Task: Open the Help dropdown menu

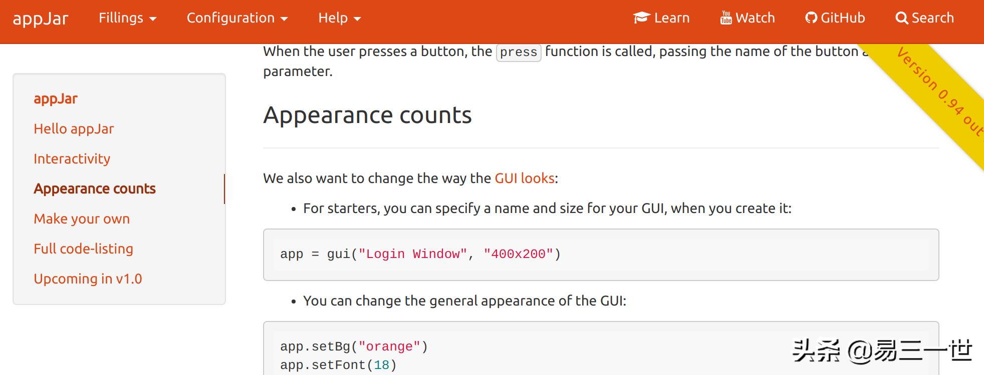Action: pyautogui.click(x=339, y=18)
